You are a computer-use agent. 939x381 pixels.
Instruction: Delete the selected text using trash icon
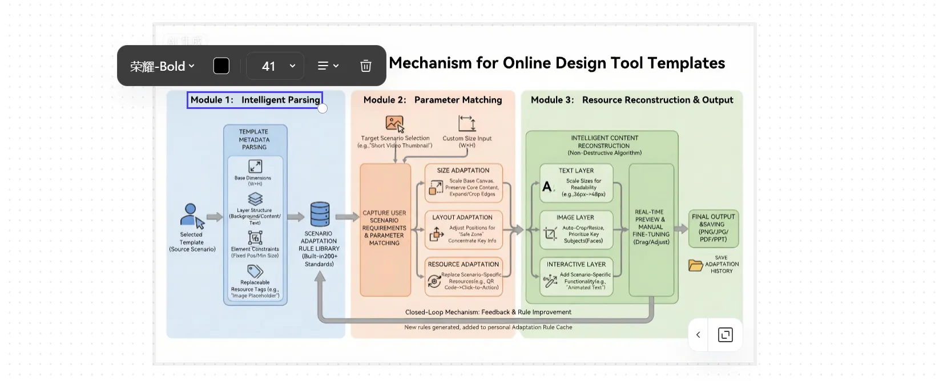pyautogui.click(x=366, y=66)
